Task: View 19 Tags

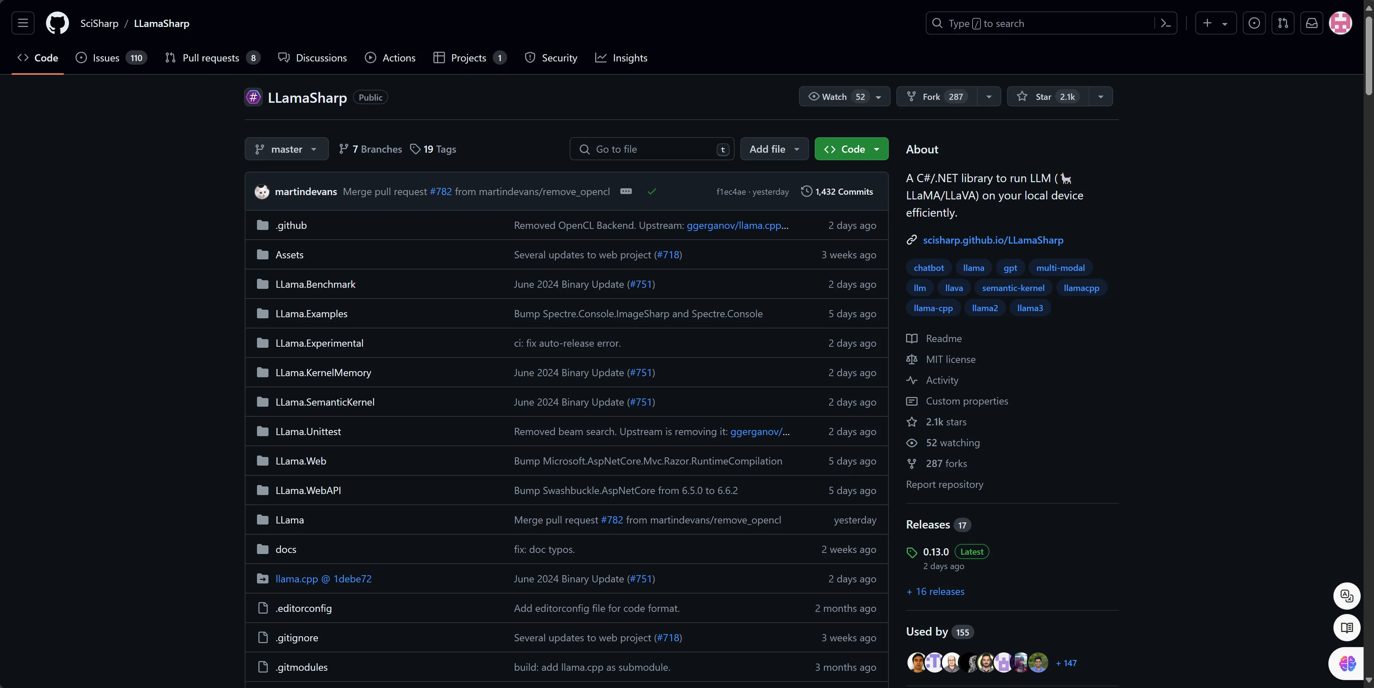Action: tap(433, 149)
